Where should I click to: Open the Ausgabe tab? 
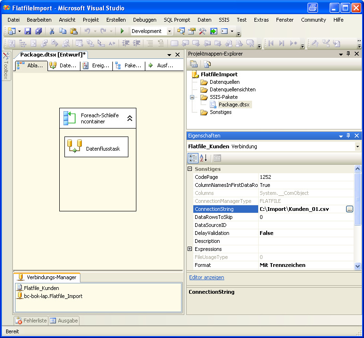pyautogui.click(x=64, y=321)
